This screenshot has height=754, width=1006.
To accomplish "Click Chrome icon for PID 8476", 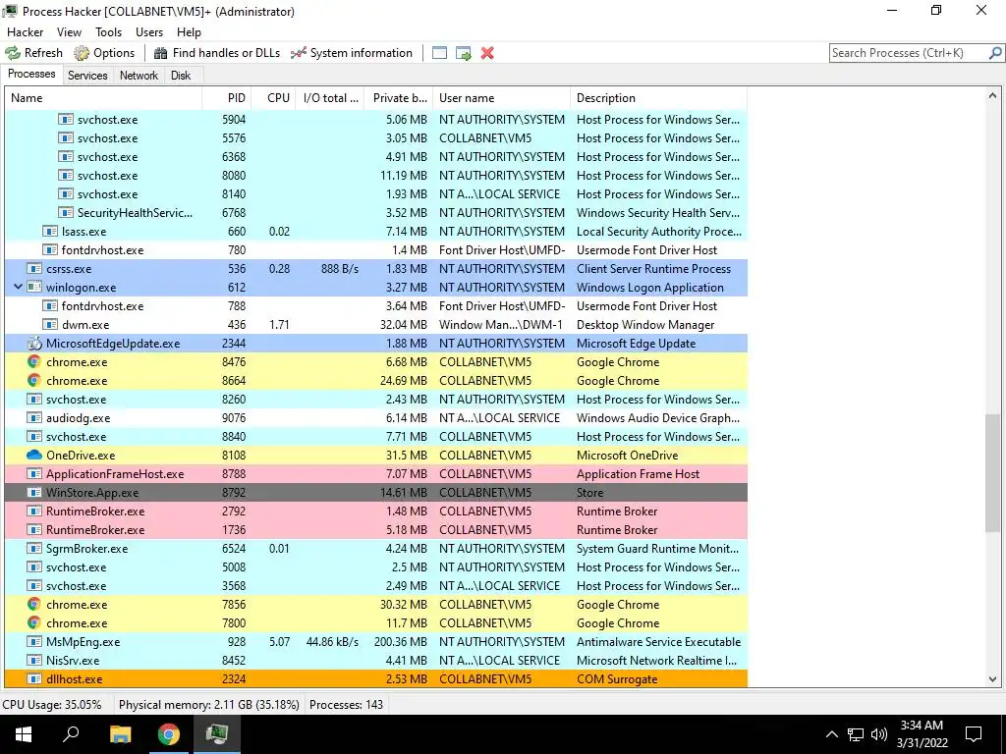I will 34,361.
